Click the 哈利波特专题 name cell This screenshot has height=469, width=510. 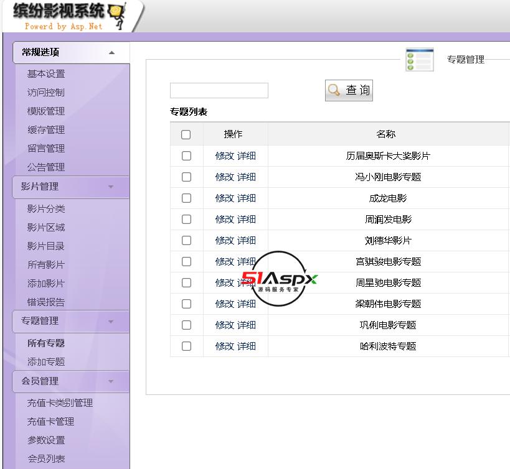(388, 346)
